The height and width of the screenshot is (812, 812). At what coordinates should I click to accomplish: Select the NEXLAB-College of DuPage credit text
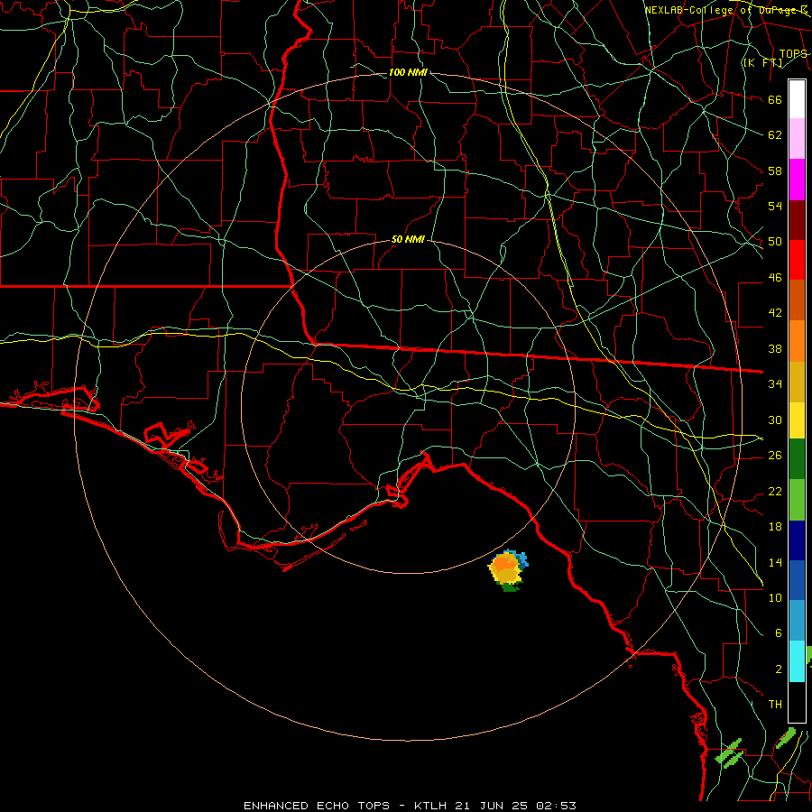[726, 10]
